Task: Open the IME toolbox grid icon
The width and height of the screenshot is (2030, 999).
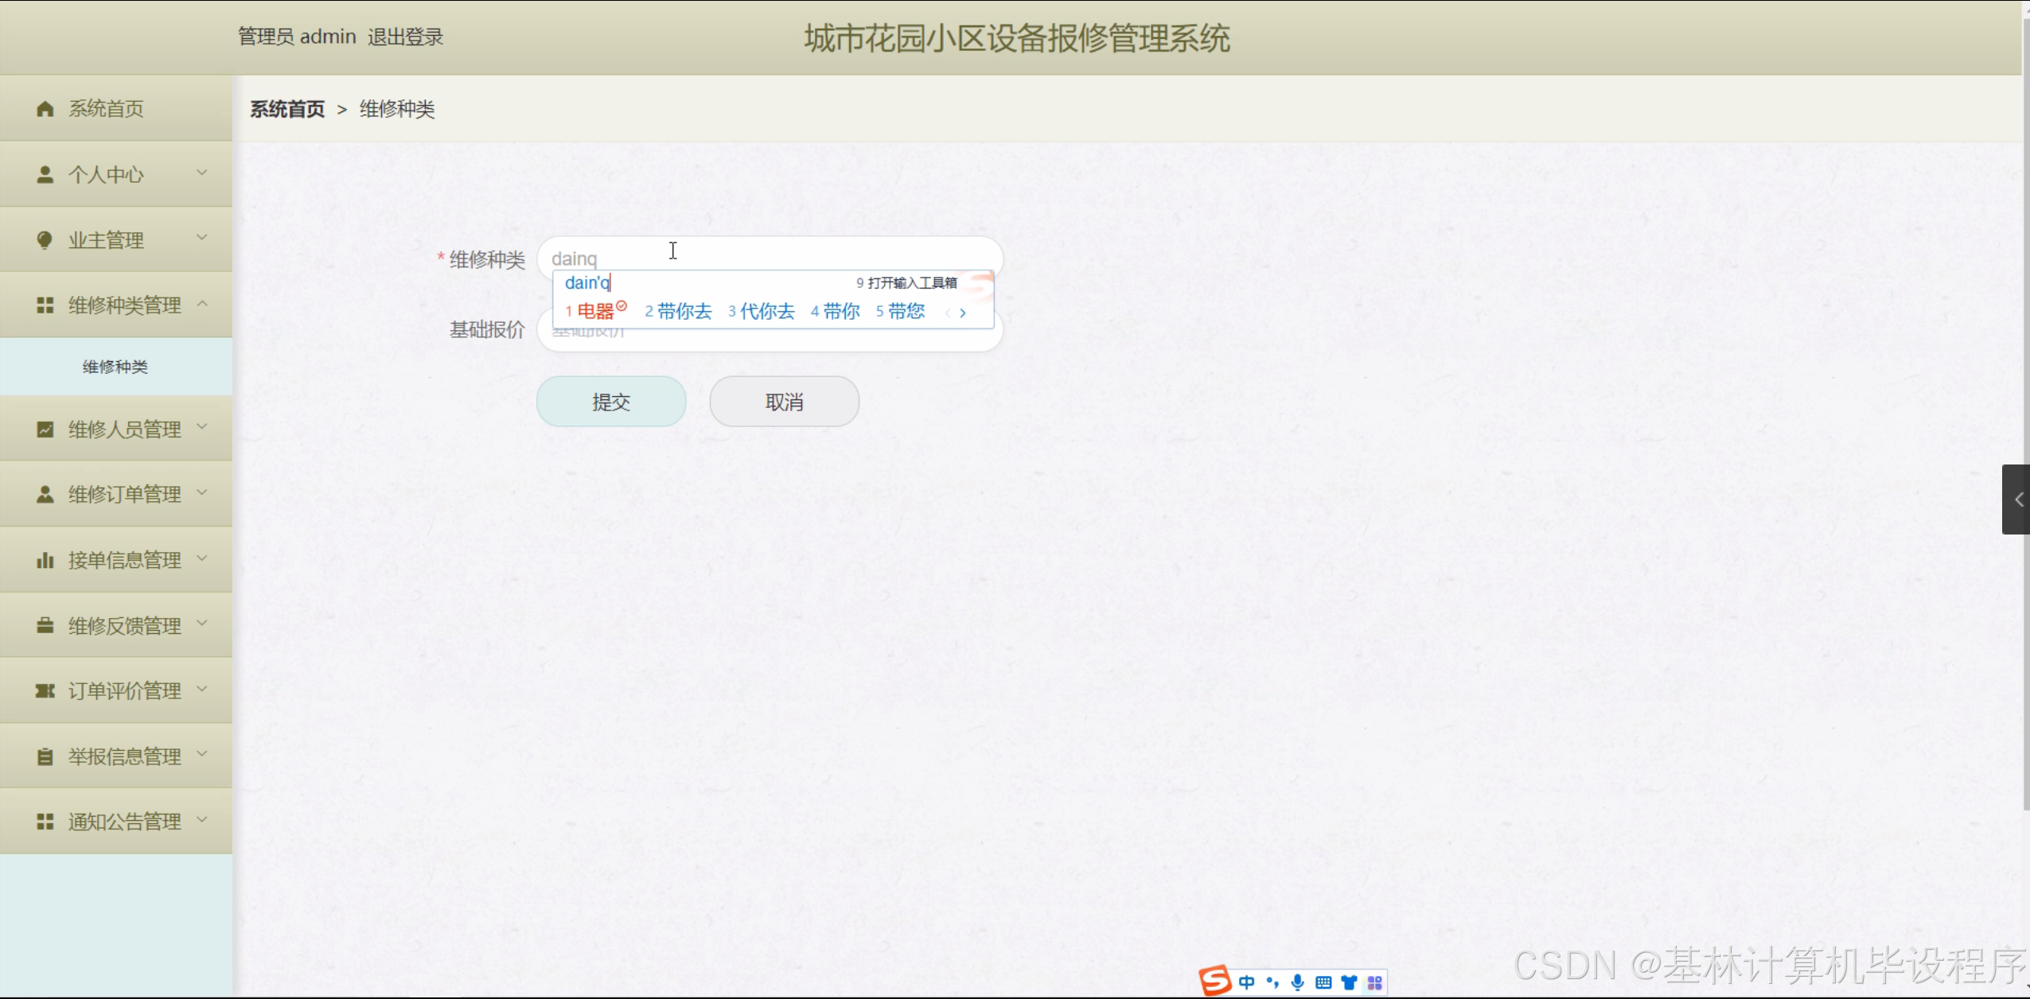Action: (1374, 982)
